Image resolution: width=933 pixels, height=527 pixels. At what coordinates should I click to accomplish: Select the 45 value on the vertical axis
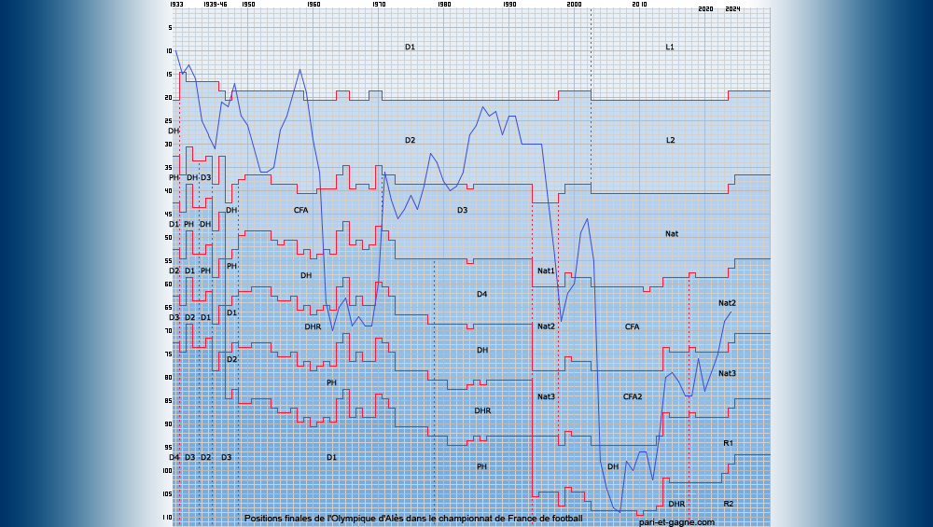[x=168, y=215]
